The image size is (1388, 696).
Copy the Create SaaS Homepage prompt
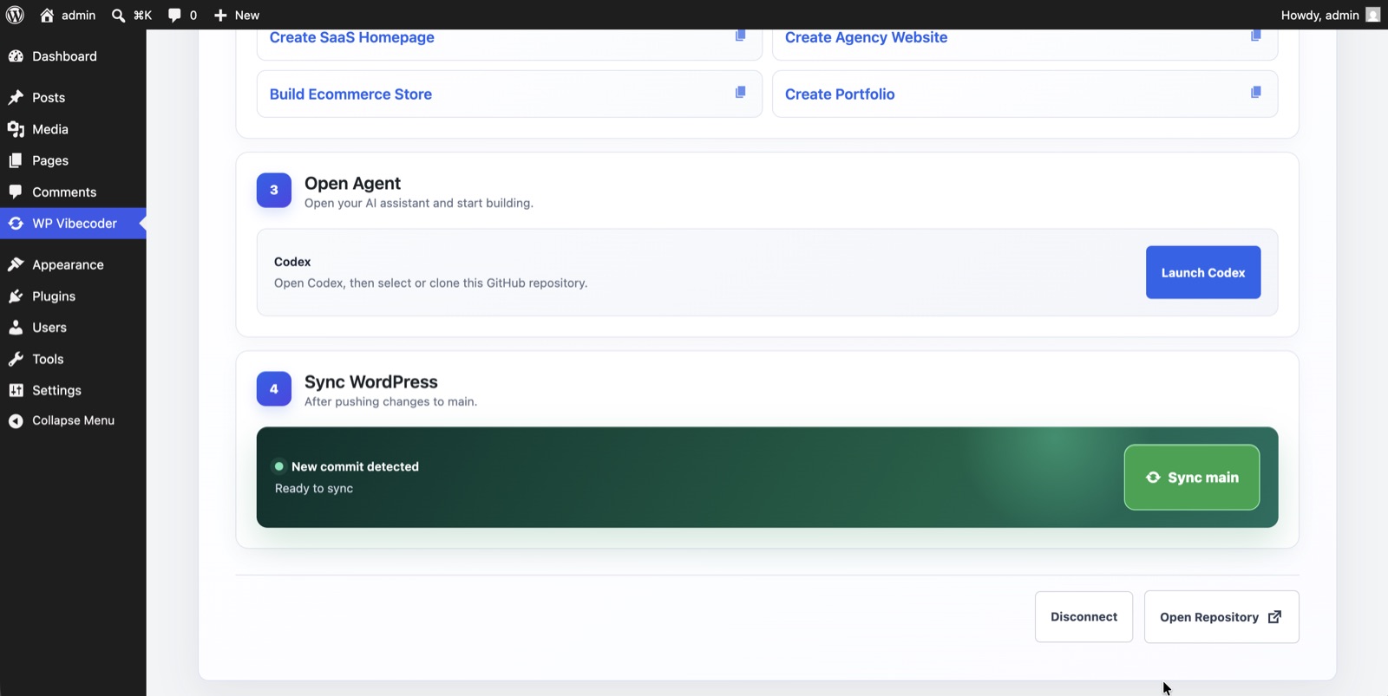click(x=740, y=36)
